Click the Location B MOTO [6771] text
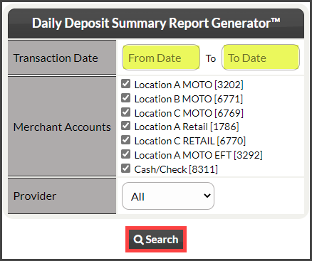Image resolution: width=312 pixels, height=261 pixels. [x=189, y=99]
